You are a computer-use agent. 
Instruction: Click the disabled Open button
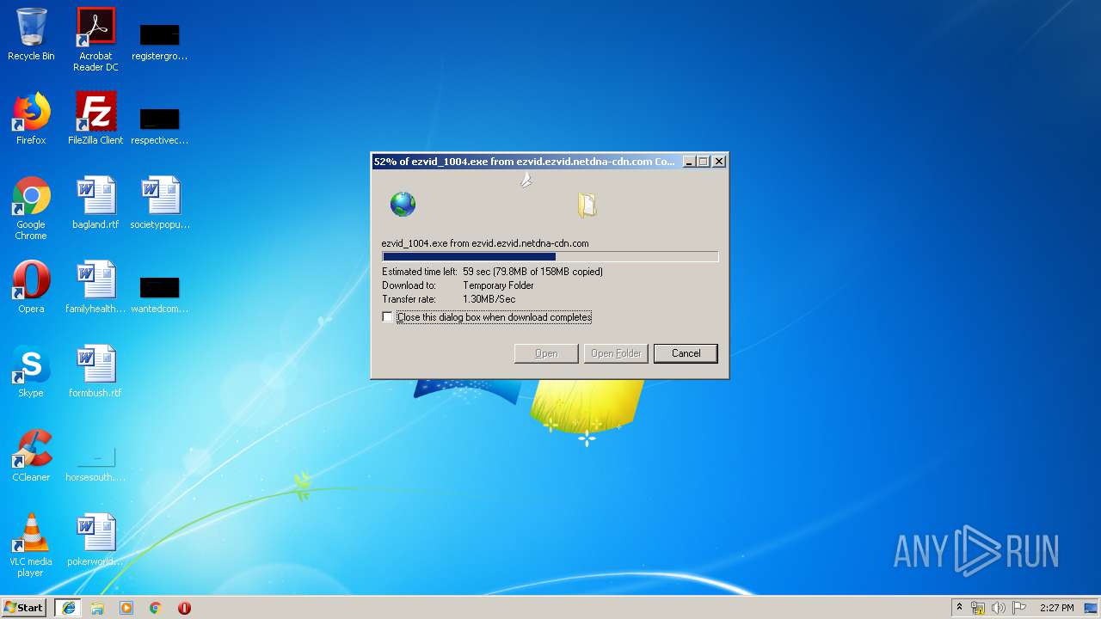tap(546, 353)
